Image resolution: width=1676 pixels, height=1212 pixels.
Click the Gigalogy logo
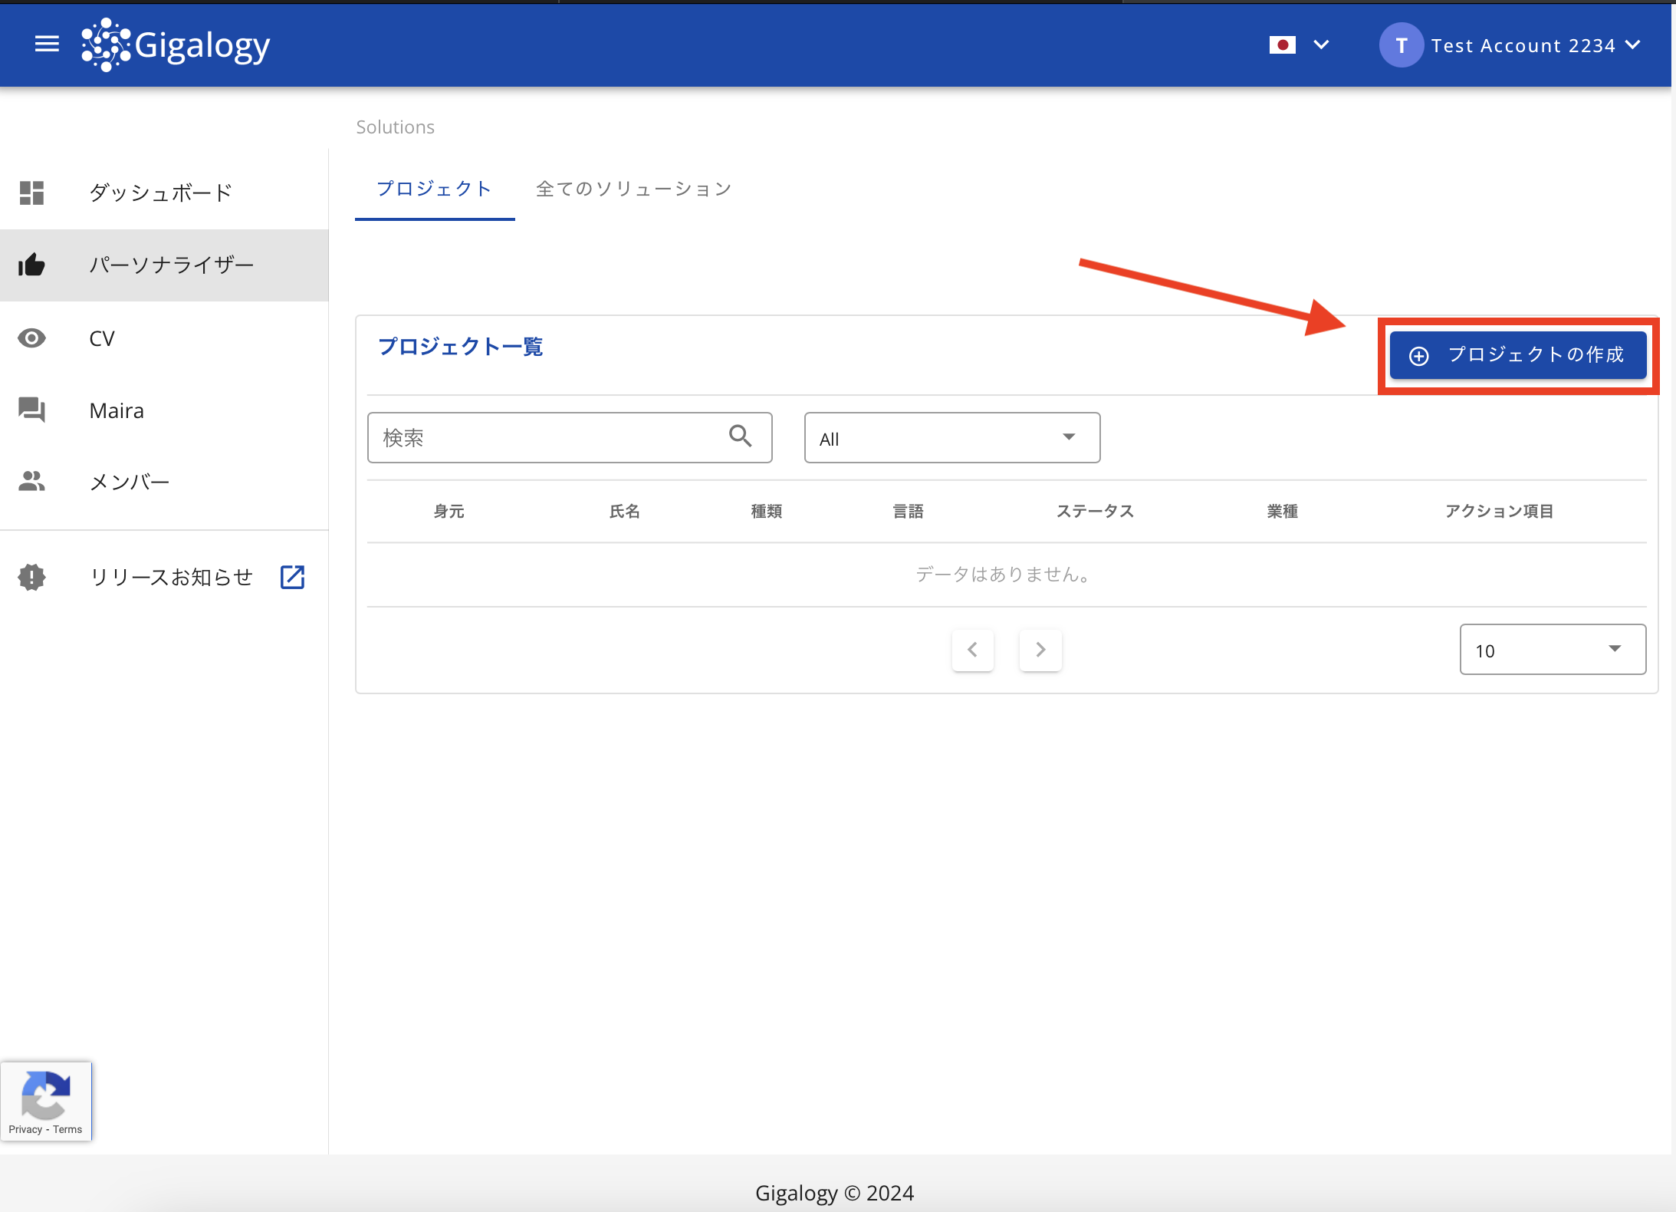[x=176, y=45]
